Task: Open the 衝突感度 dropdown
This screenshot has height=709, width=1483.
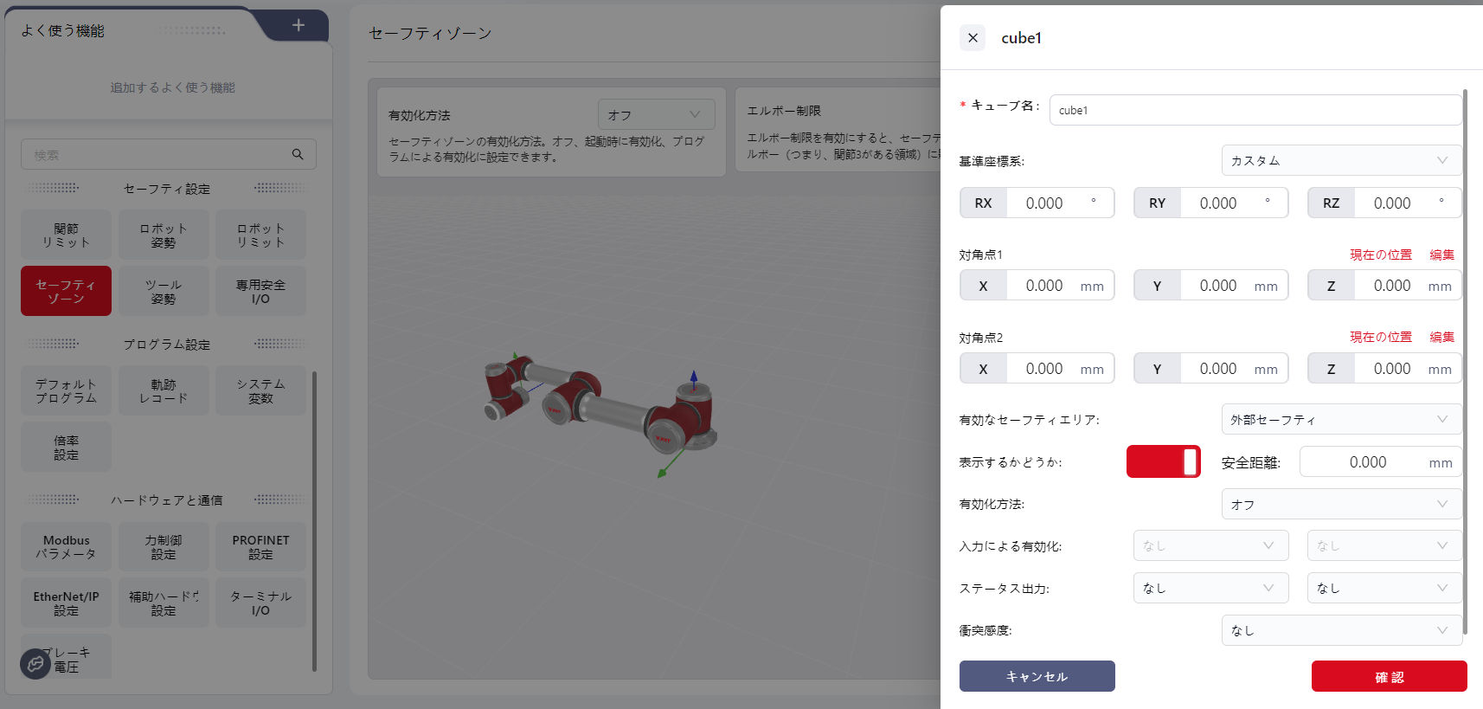Action: pos(1340,630)
